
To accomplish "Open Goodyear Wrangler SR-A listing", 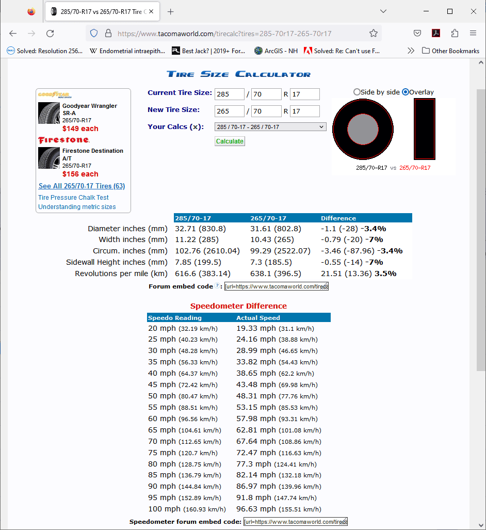I will [x=90, y=109].
